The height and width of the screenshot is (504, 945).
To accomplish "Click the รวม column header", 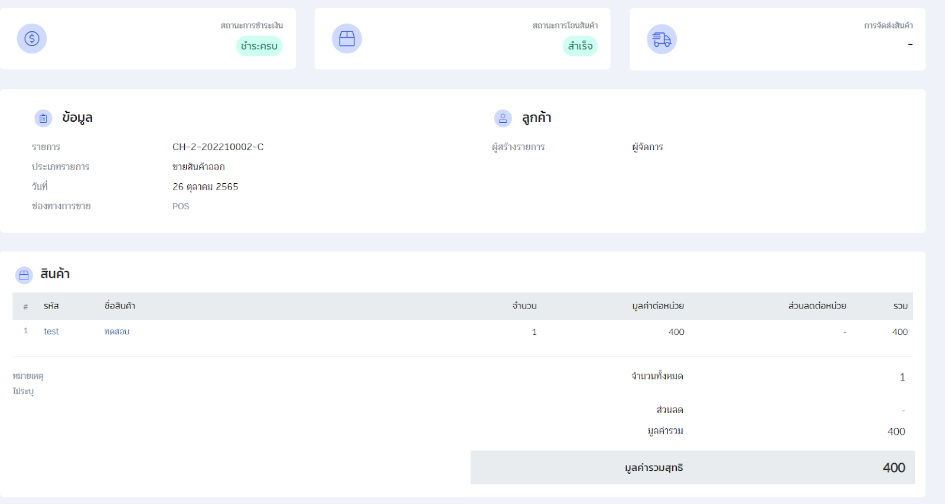I will [x=900, y=306].
